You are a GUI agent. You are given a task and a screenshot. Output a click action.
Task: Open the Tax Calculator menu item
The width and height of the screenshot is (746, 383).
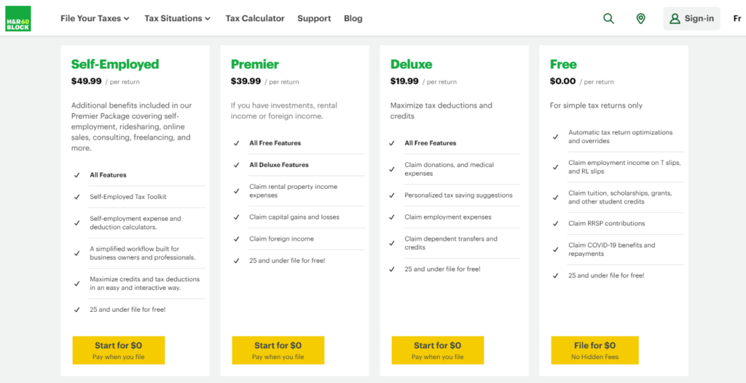[255, 18]
